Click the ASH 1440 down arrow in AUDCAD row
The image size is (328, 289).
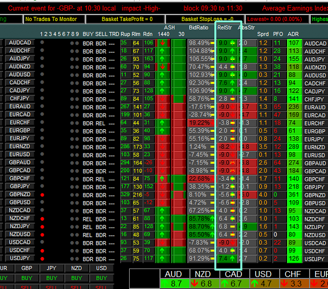click(x=162, y=43)
